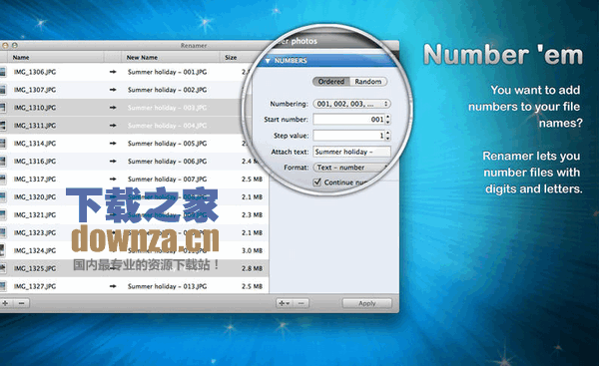This screenshot has width=599, height=366.
Task: Click new name Summer holiday - 001.JPG
Action: click(168, 72)
